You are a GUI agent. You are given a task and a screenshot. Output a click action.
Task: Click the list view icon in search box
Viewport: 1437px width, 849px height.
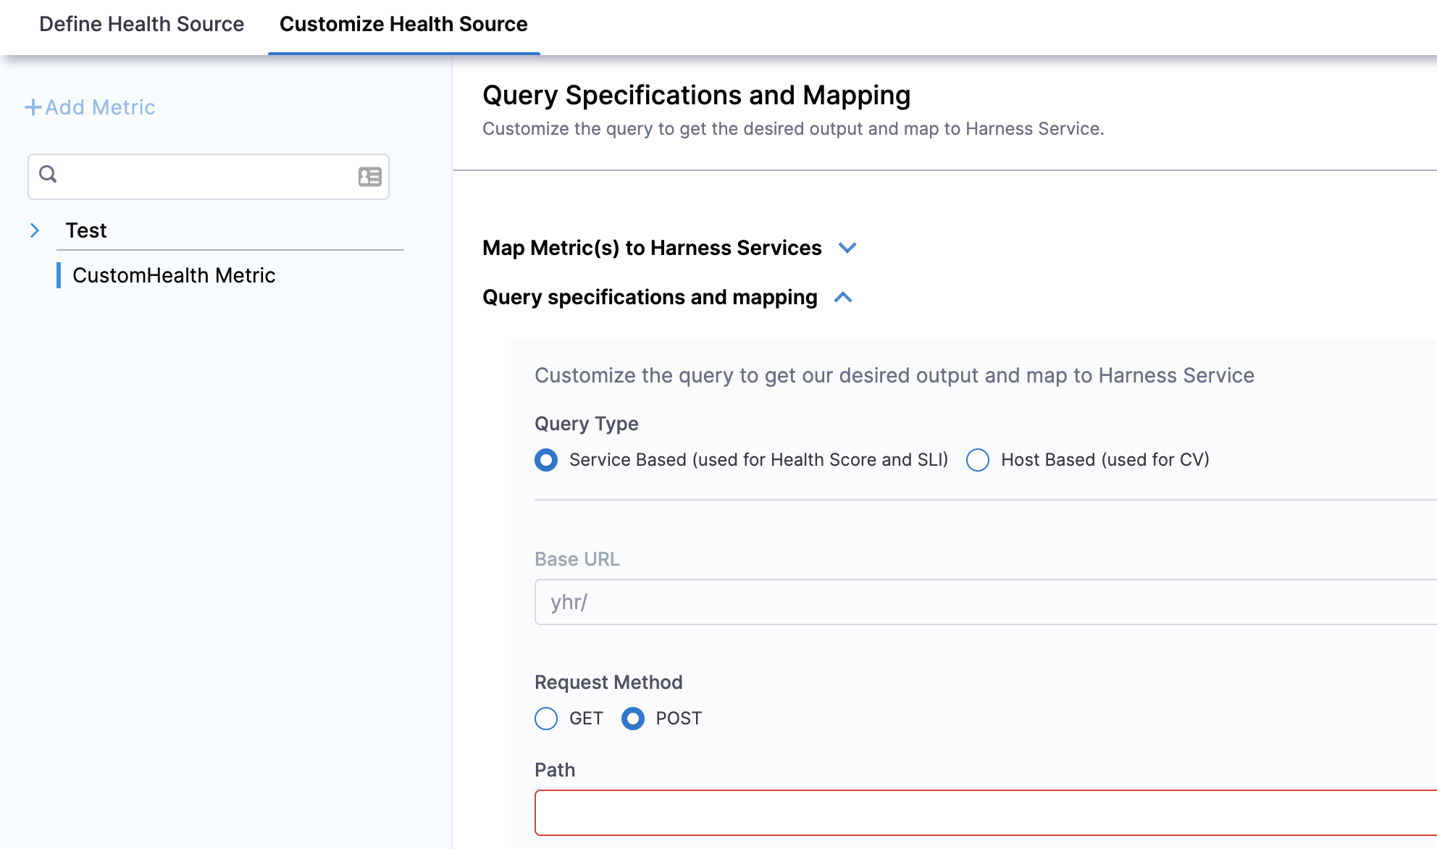tap(369, 176)
